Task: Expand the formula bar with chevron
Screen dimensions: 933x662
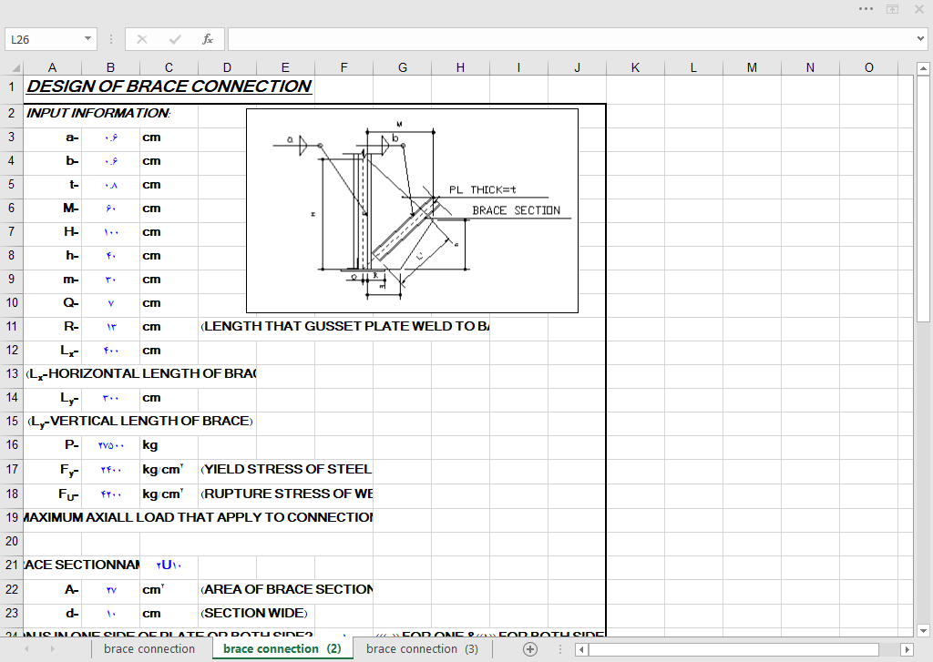Action: [920, 39]
